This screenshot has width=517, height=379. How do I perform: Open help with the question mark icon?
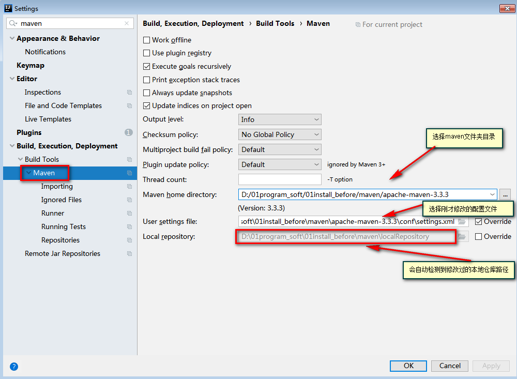[x=14, y=367]
